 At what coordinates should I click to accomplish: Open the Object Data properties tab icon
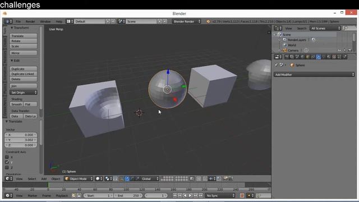tap(323, 57)
